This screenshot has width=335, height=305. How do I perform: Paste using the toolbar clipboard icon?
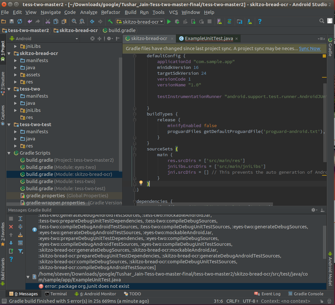click(64, 21)
